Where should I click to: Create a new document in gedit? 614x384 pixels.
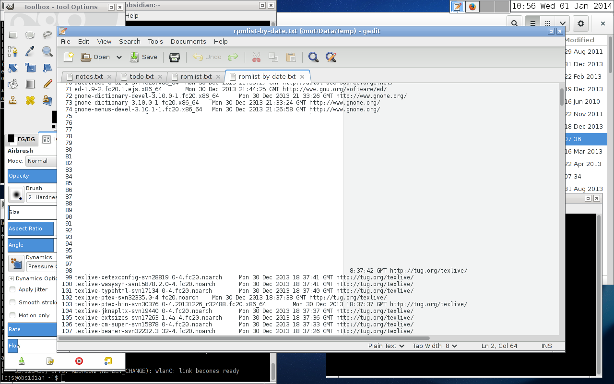click(69, 57)
